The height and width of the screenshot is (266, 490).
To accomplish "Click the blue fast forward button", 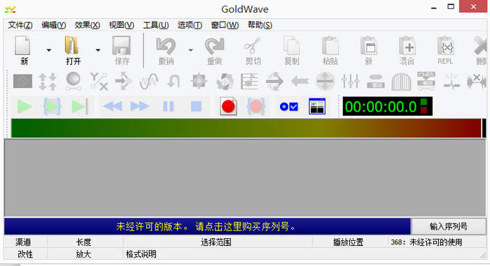I will (140, 107).
